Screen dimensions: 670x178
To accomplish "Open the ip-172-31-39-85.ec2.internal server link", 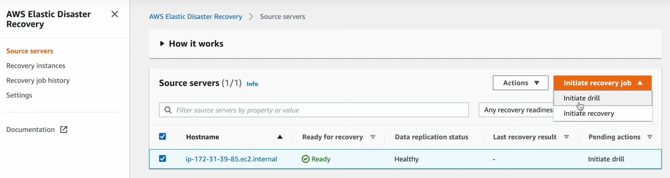I will (231, 159).
